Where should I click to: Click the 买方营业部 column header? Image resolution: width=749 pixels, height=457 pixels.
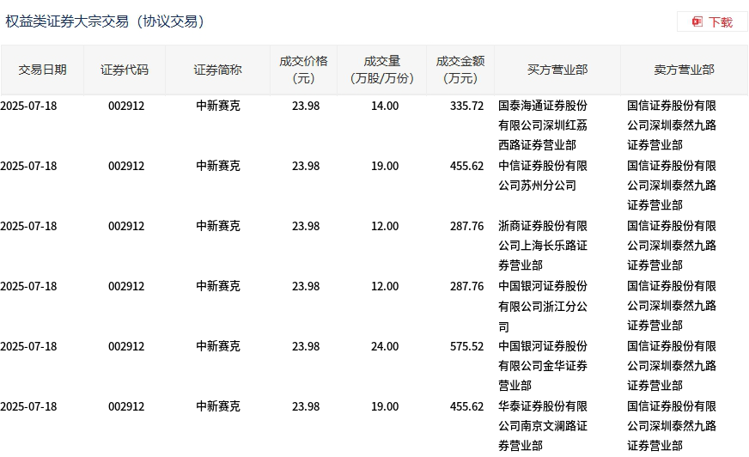coord(557,70)
